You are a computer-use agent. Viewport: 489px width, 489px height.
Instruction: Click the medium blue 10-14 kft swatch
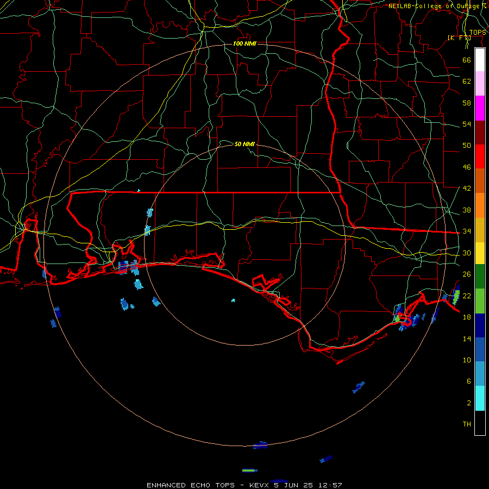point(480,349)
